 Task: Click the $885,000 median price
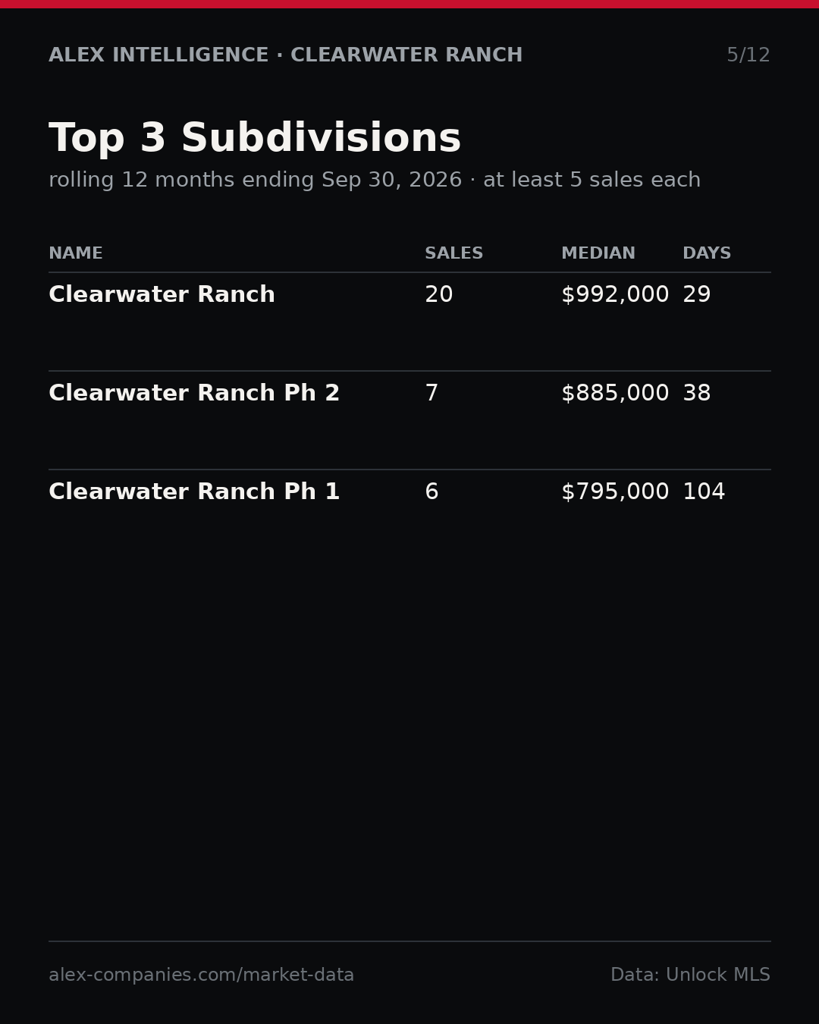pyautogui.click(x=615, y=394)
